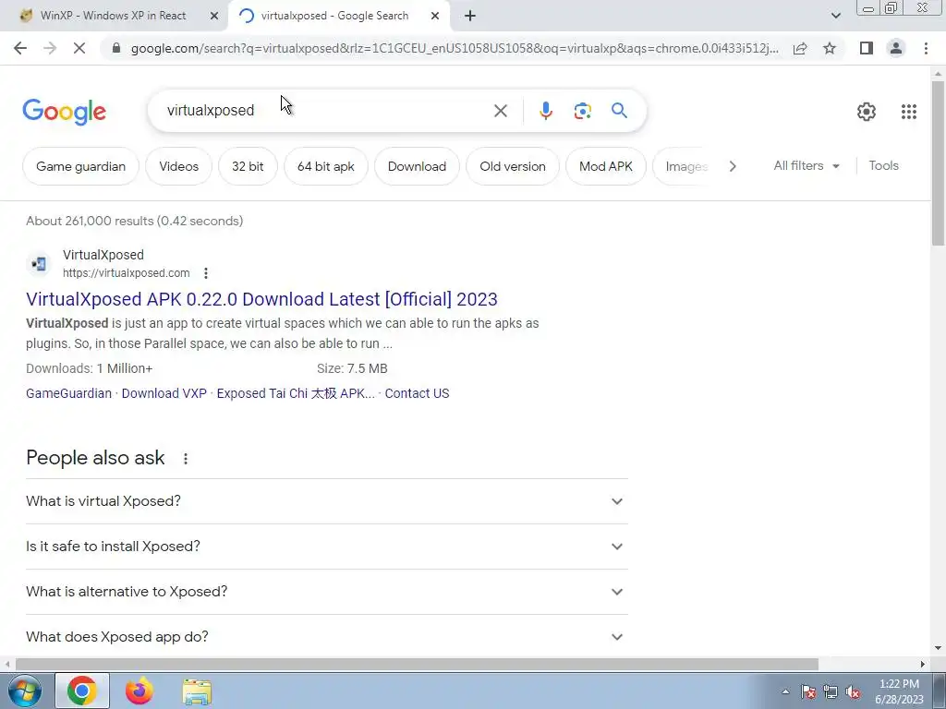Open the search Tools button

pyautogui.click(x=883, y=166)
